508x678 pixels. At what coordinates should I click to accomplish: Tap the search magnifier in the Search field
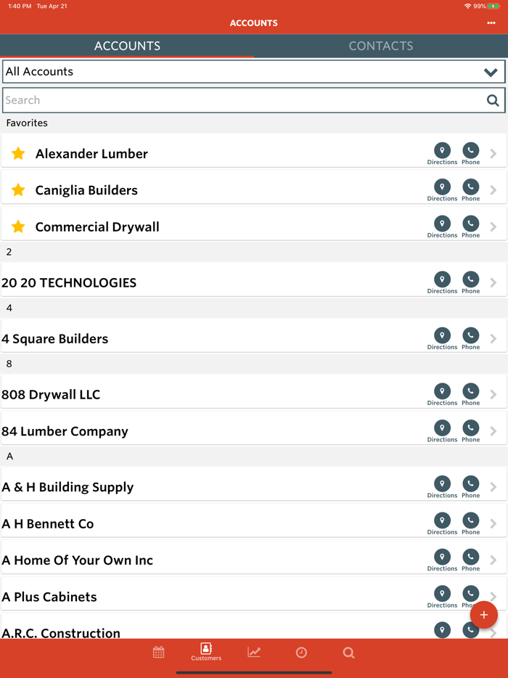pos(493,100)
